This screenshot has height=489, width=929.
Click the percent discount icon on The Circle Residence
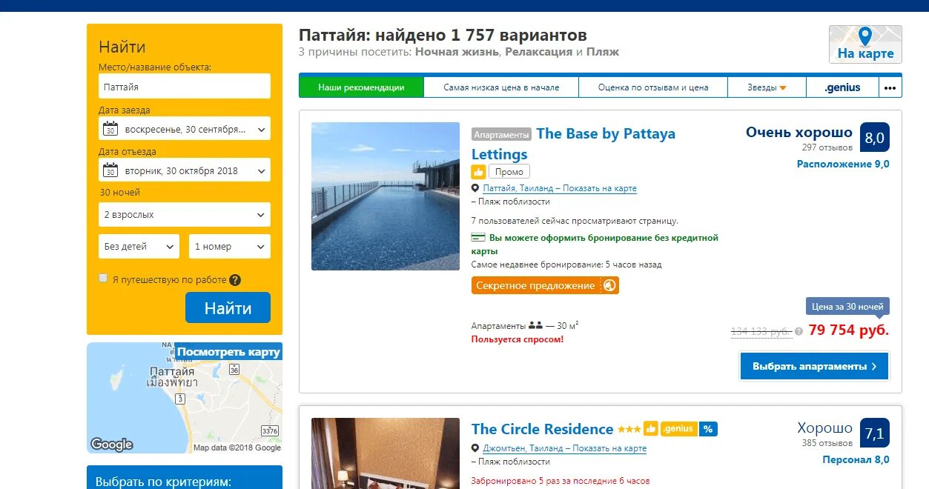tap(708, 429)
